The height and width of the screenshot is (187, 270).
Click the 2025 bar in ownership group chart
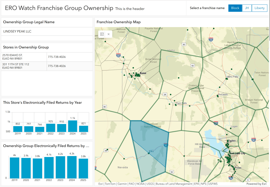point(83,168)
